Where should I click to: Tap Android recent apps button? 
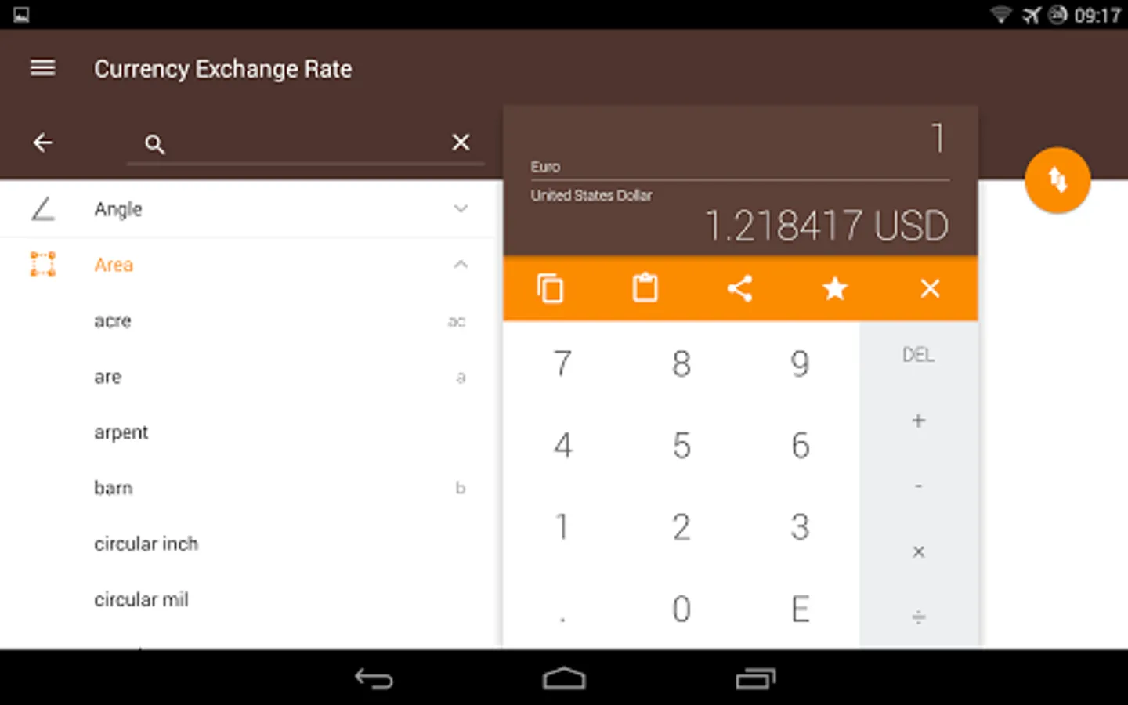click(755, 678)
